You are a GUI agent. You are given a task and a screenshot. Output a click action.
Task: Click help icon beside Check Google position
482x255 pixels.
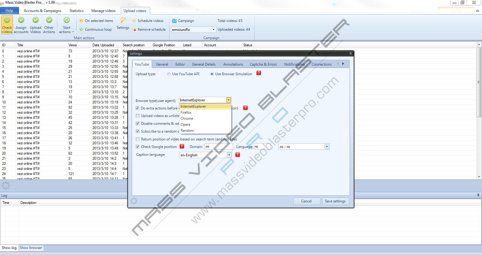tap(182, 146)
